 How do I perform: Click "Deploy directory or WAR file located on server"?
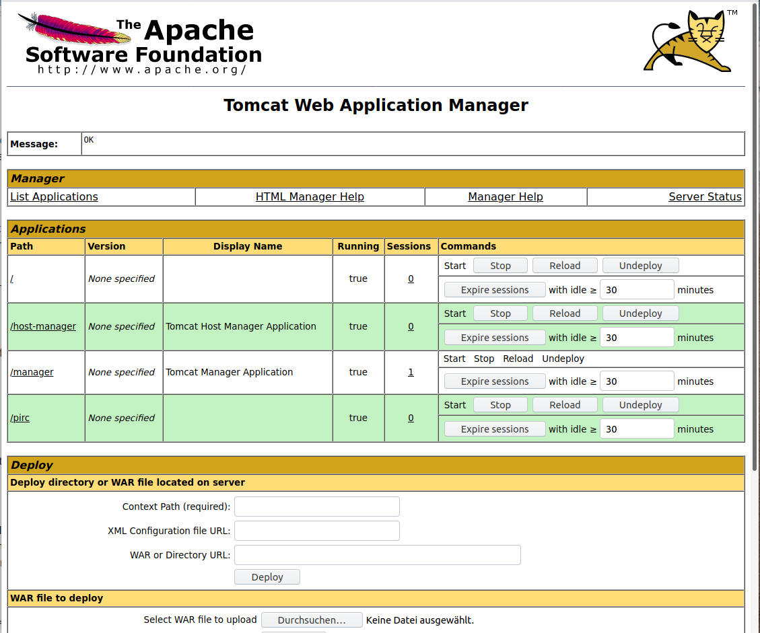pos(127,482)
